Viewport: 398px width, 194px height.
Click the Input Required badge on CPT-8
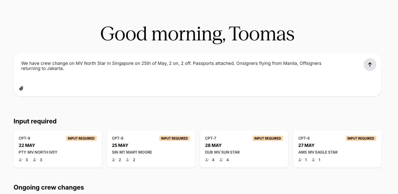(174, 138)
